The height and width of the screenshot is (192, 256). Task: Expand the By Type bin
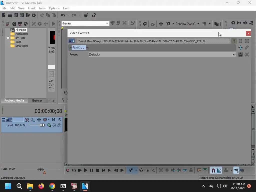8,38
